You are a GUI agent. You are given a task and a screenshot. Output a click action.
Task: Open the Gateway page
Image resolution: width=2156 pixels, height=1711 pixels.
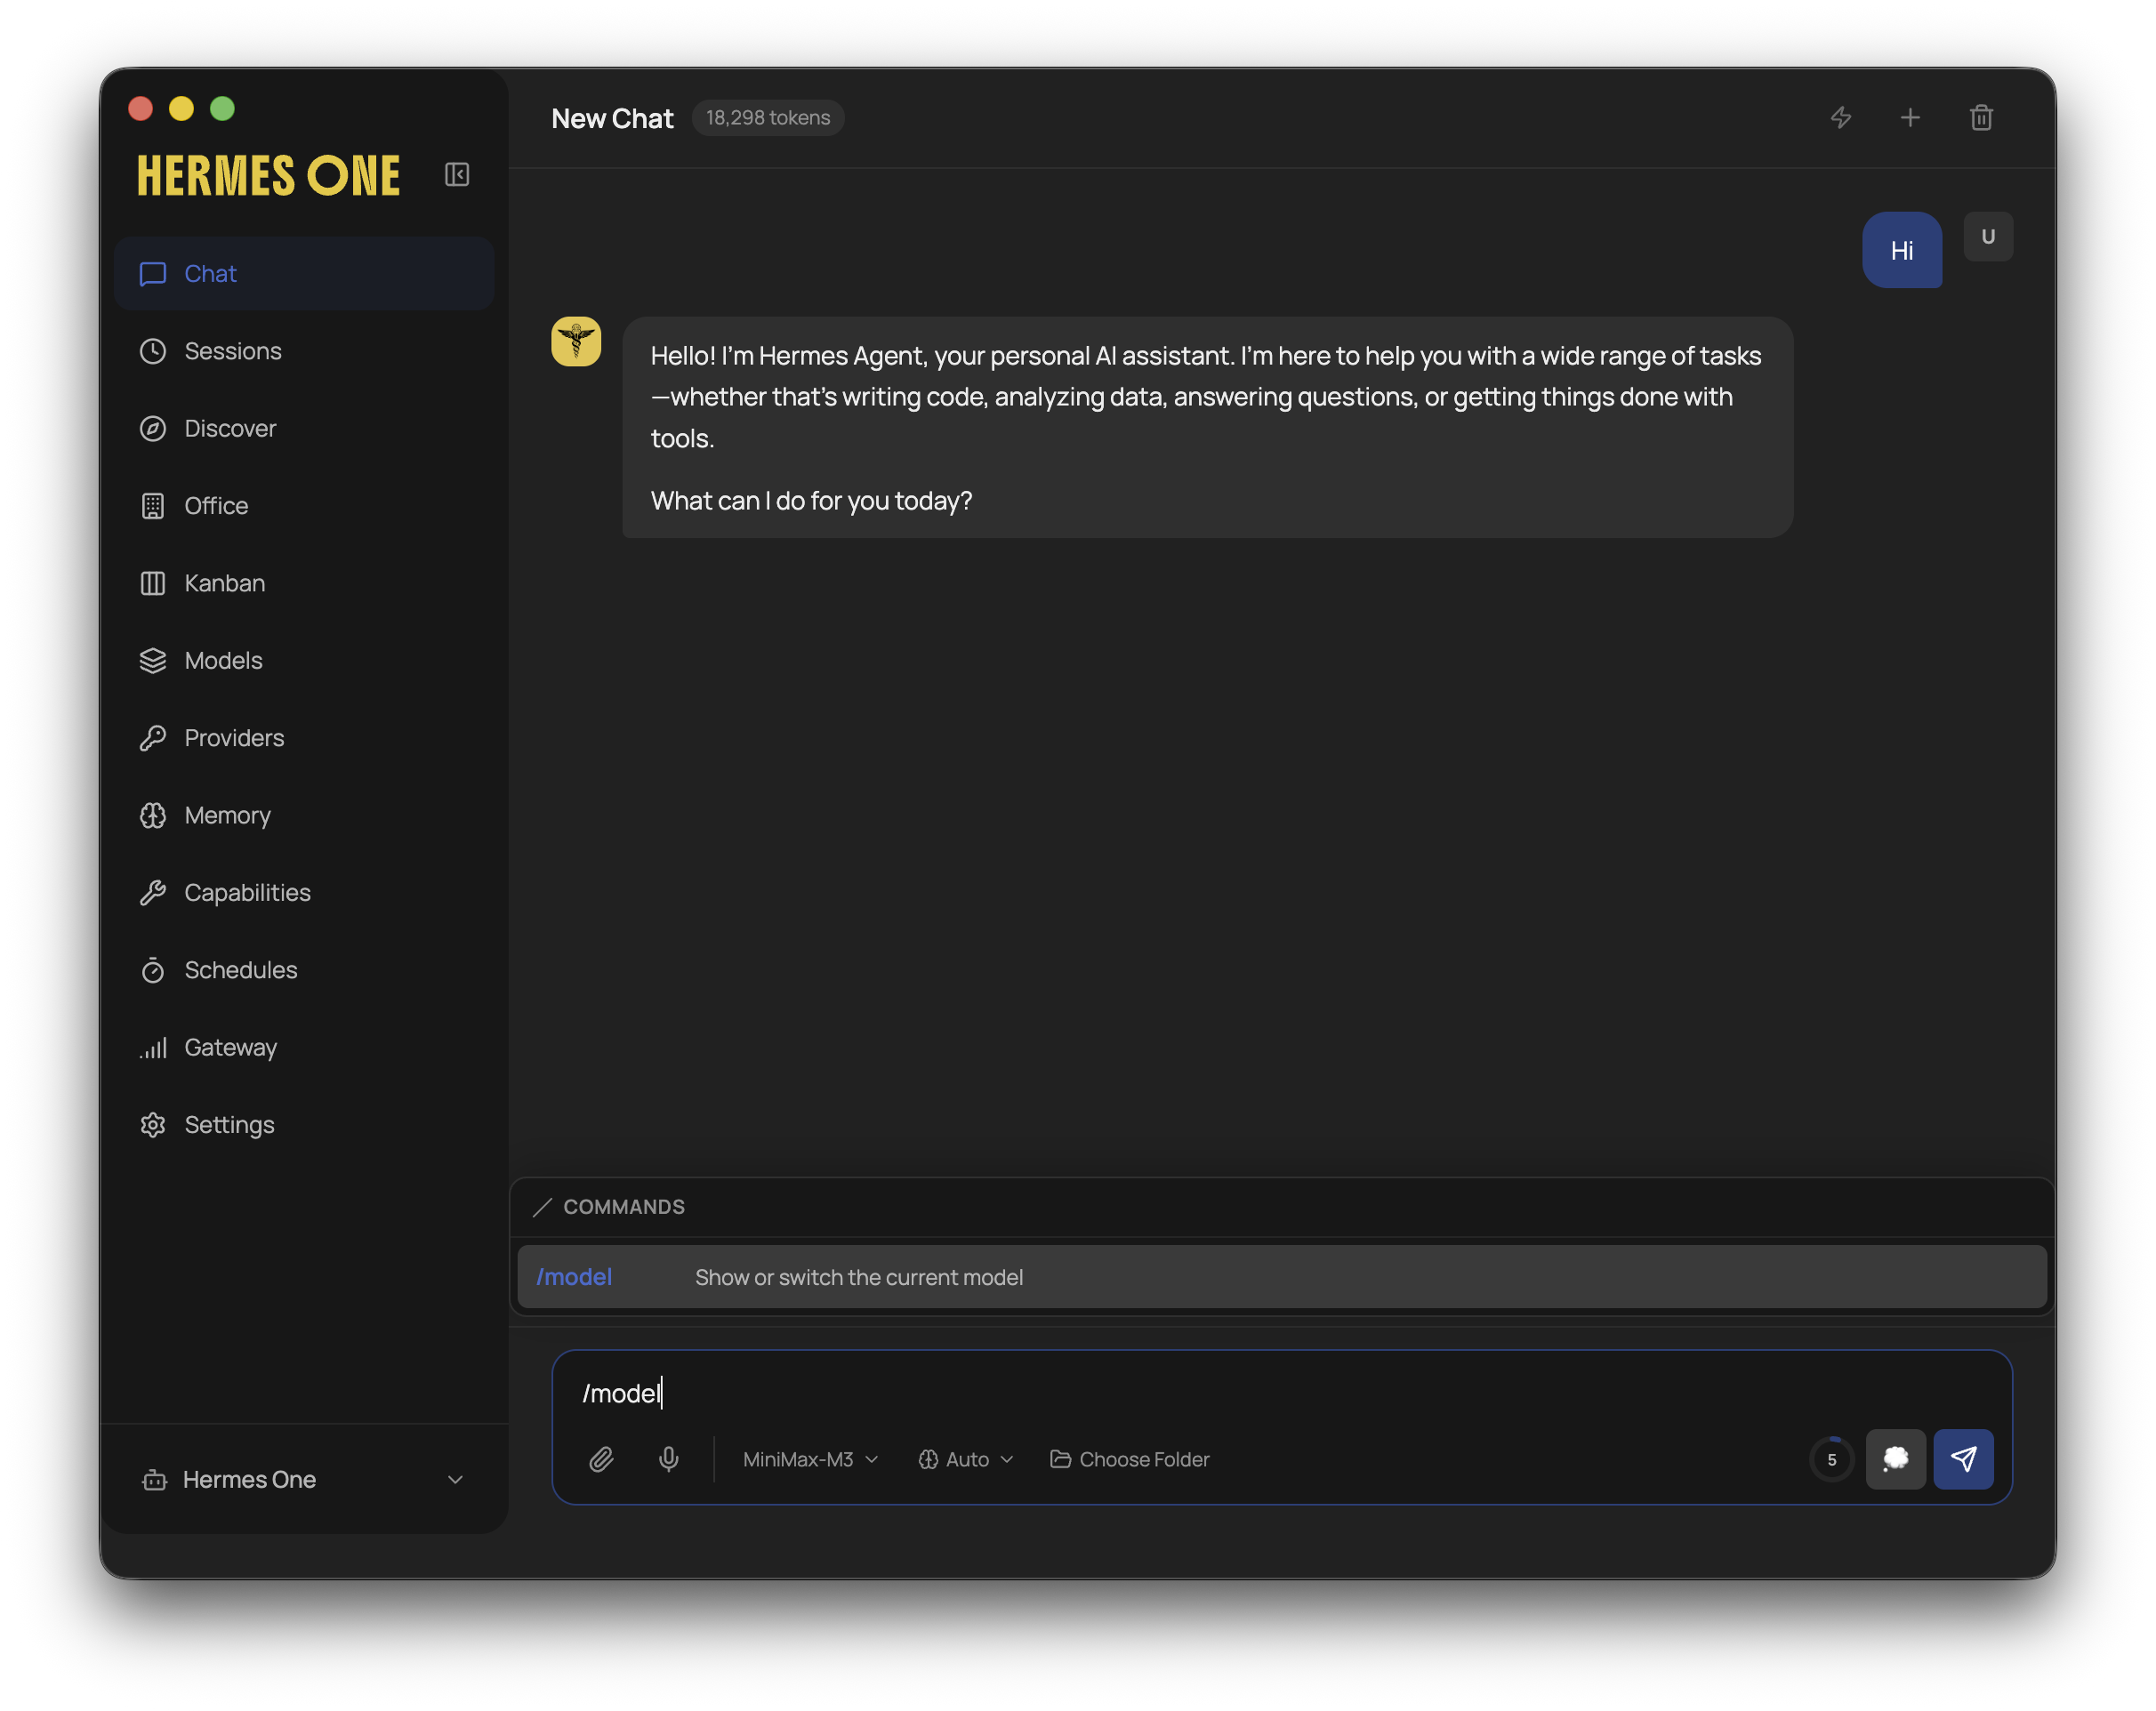pyautogui.click(x=304, y=1047)
